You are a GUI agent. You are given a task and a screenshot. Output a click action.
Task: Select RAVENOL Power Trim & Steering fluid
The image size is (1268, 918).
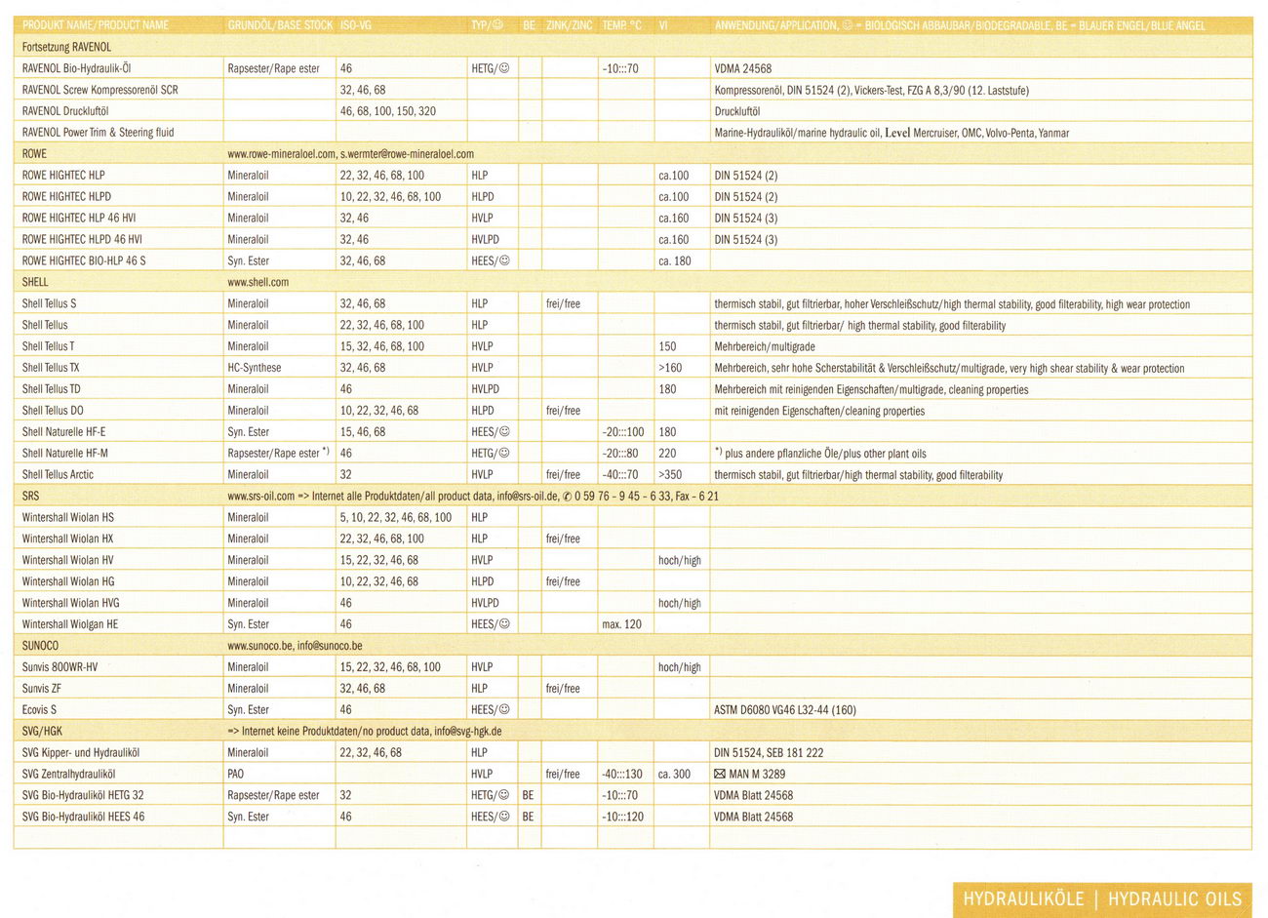coord(98,133)
